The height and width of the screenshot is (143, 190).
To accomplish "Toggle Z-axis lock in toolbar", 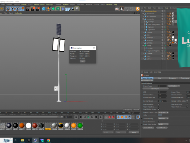I will point(17,9).
